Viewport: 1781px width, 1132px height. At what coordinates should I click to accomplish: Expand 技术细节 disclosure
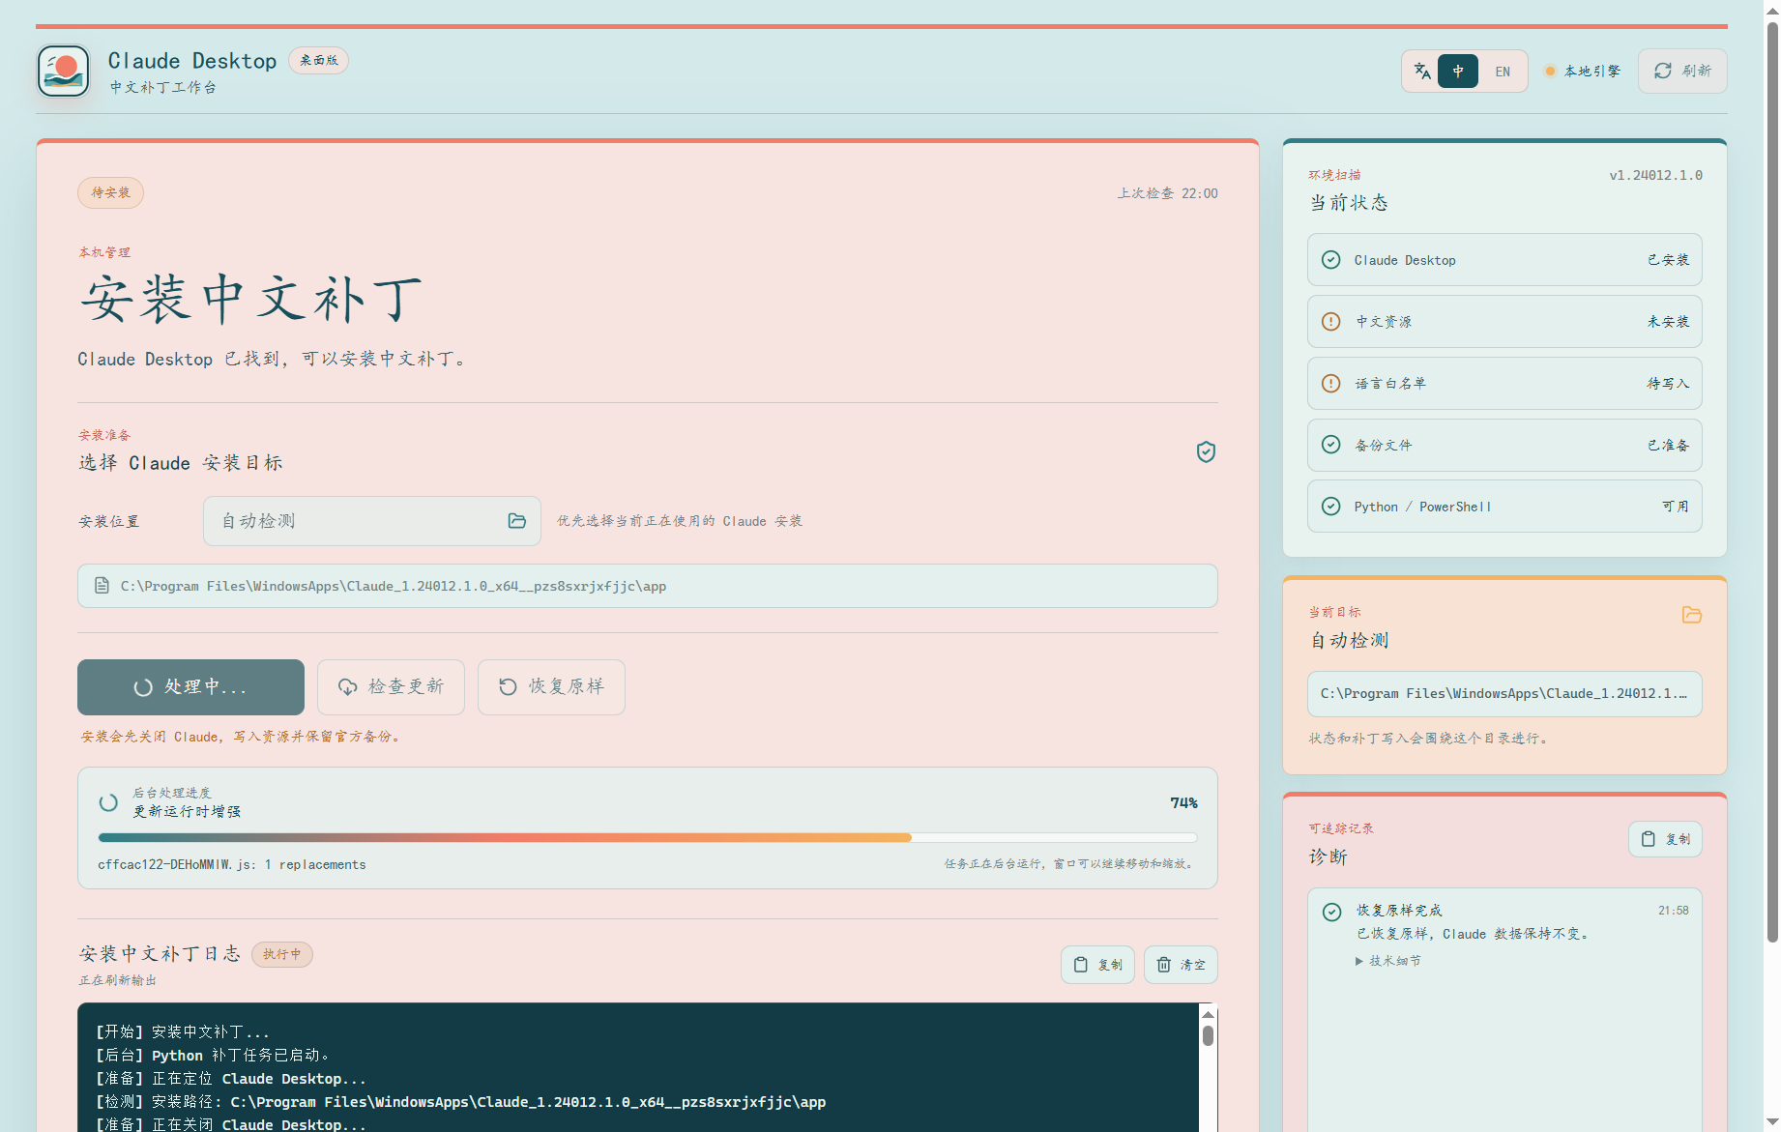coord(1388,961)
